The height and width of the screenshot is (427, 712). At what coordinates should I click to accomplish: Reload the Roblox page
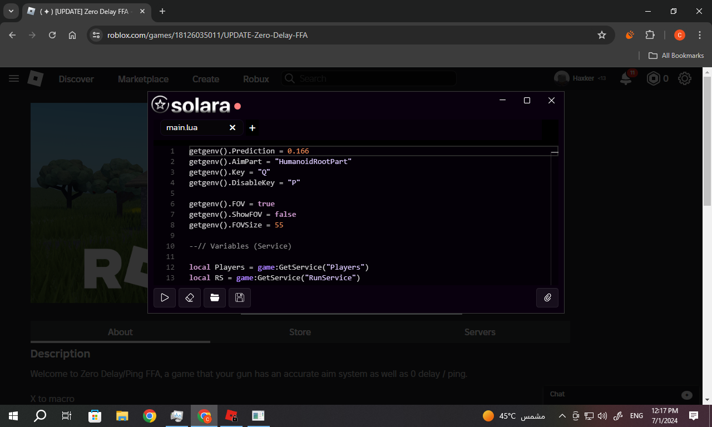52,35
